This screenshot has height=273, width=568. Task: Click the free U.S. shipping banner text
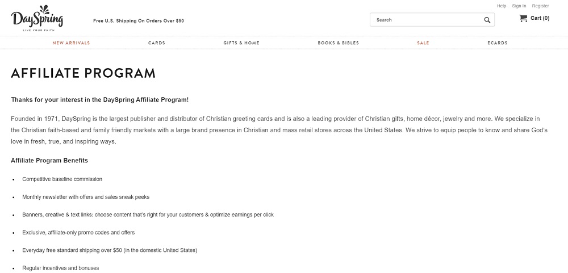[139, 21]
